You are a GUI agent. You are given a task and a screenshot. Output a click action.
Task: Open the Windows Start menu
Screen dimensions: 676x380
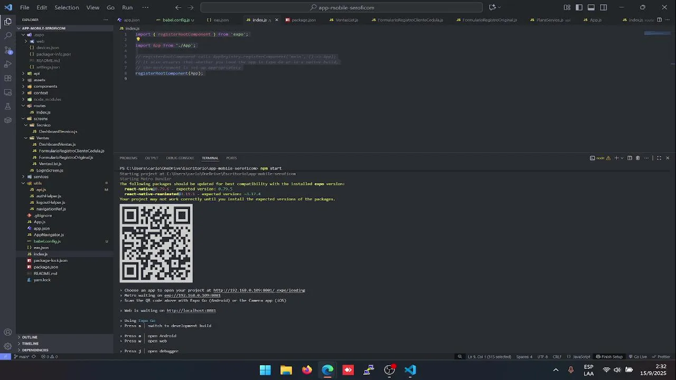(265, 370)
